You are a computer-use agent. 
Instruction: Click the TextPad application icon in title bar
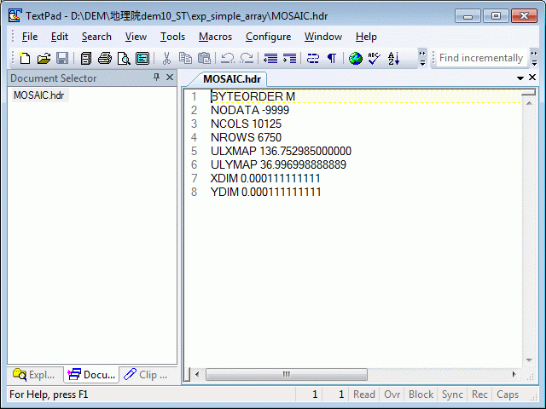click(x=15, y=16)
